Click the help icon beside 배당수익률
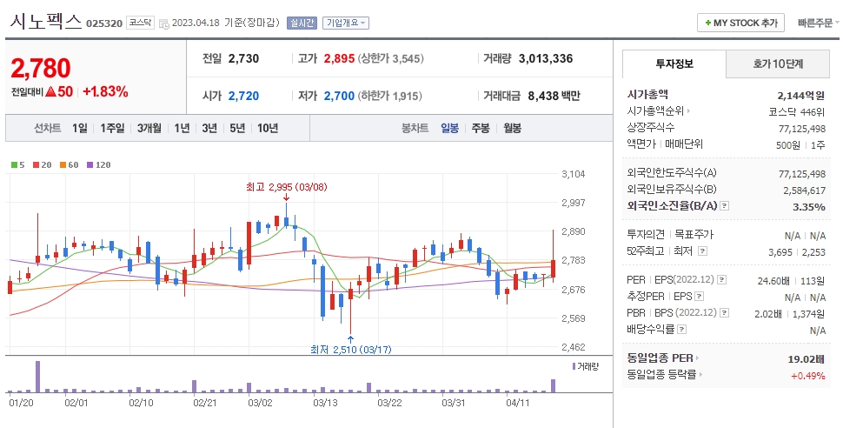This screenshot has width=843, height=428. click(681, 329)
